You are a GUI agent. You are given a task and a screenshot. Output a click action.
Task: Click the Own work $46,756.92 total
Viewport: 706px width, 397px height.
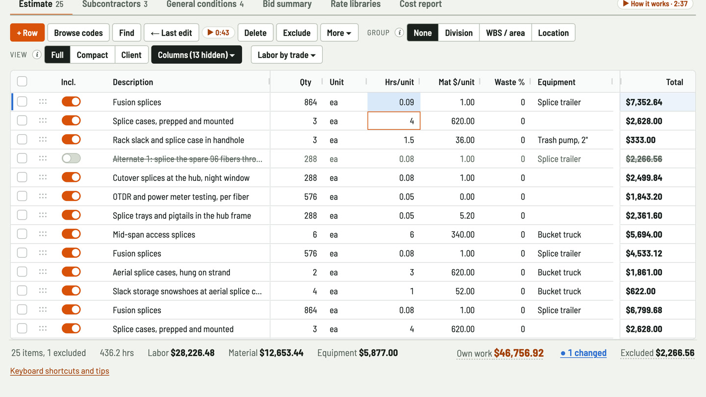(500, 353)
